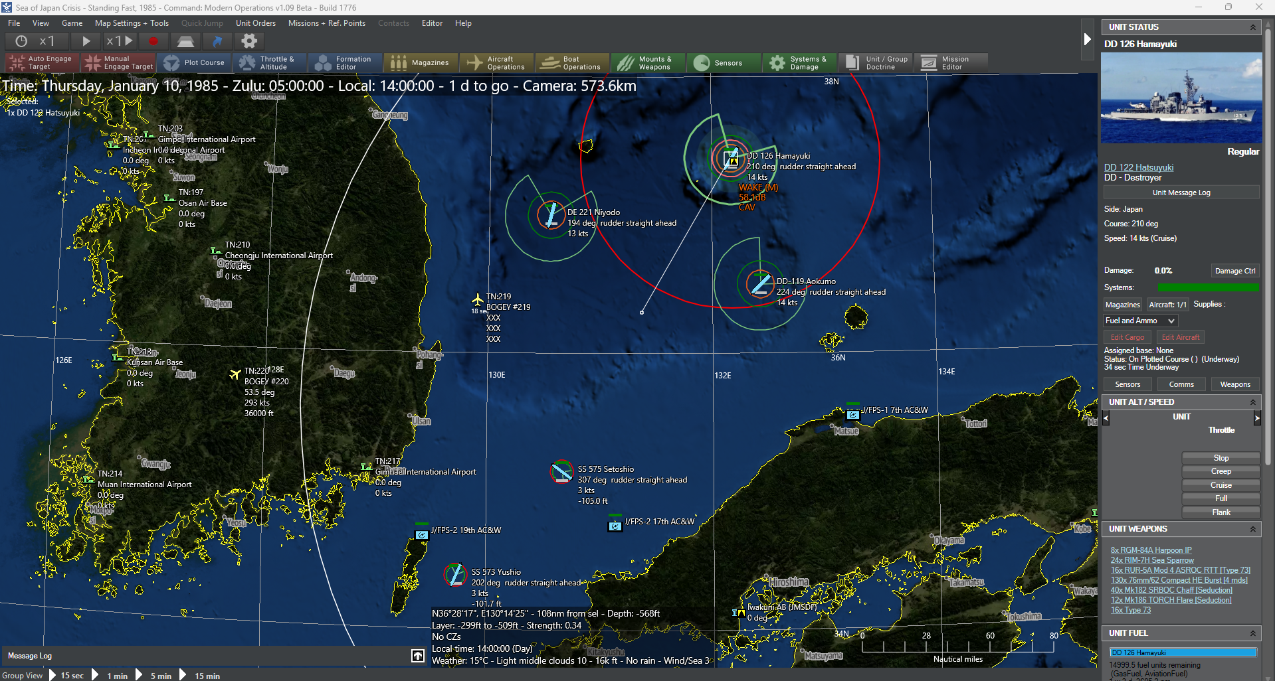Select SS 575 Setoshio submarine on map
This screenshot has height=681, width=1275.
(x=562, y=472)
